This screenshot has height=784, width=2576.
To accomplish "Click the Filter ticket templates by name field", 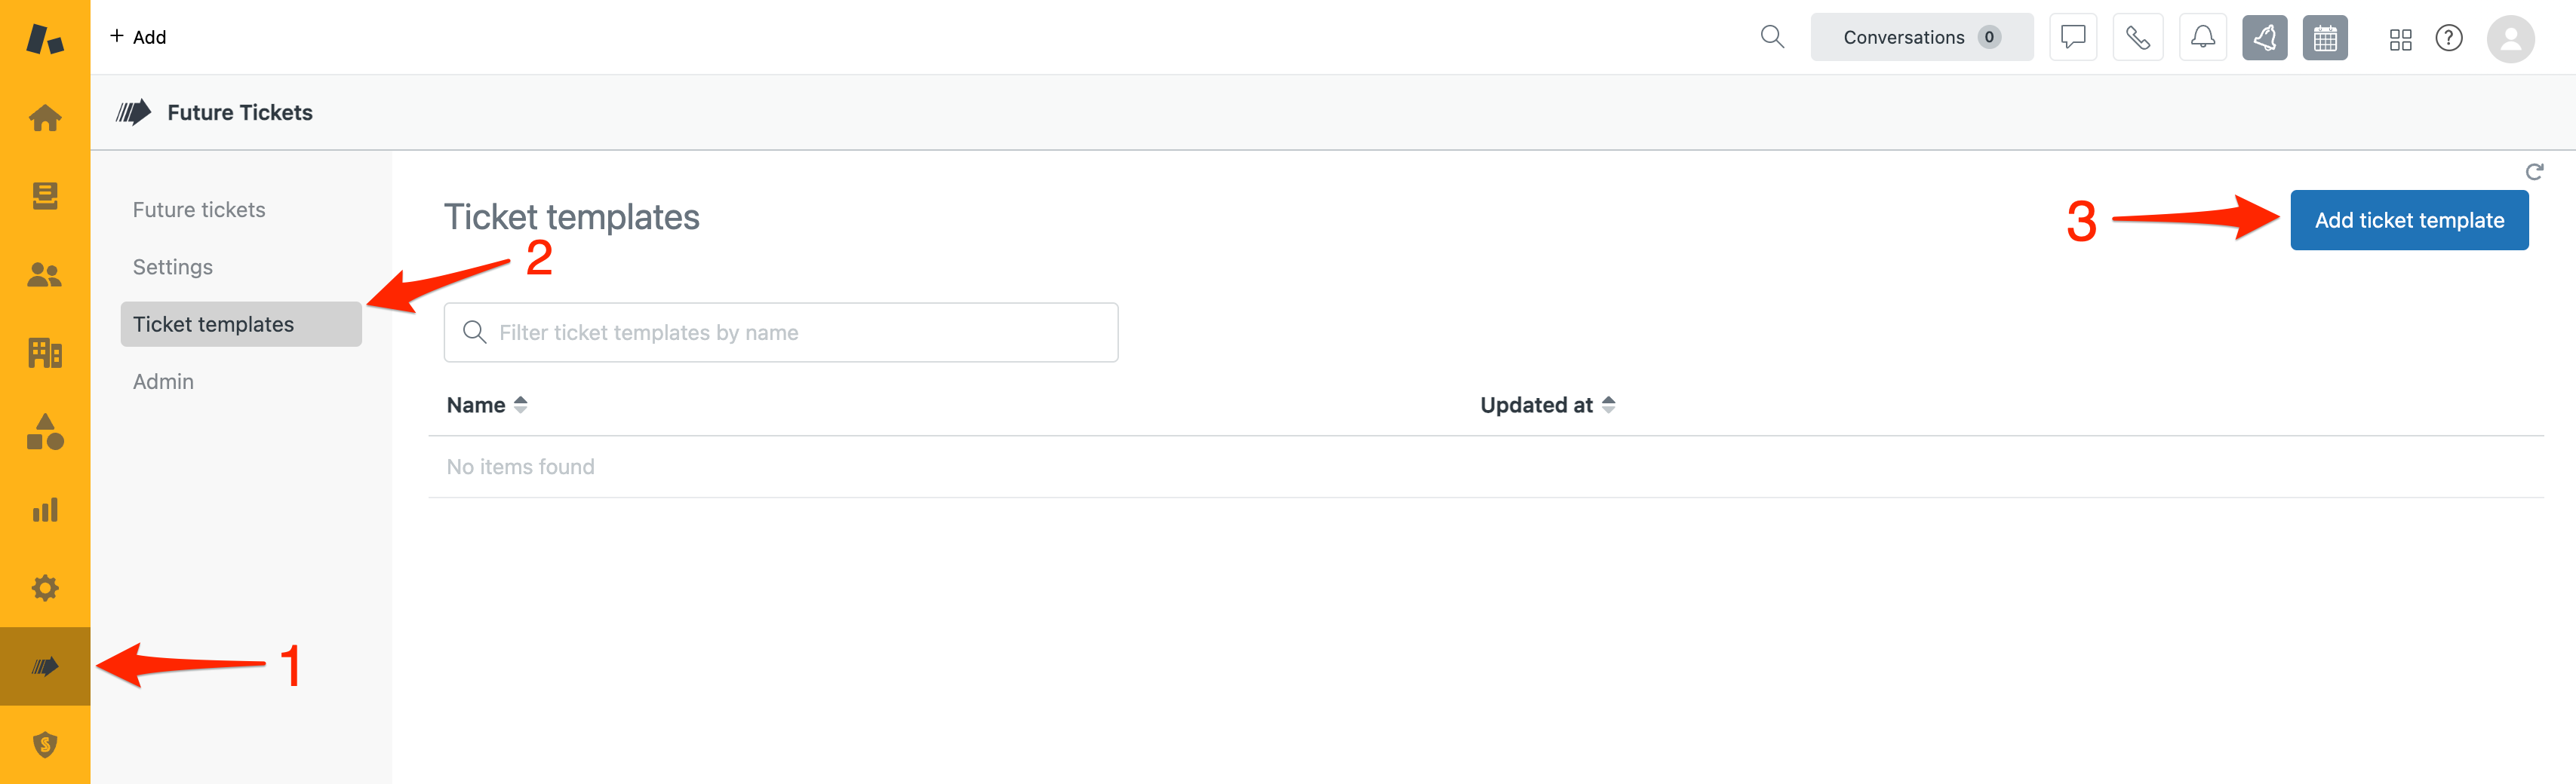I will [780, 332].
